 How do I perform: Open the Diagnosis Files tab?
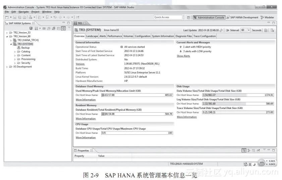point(184,36)
